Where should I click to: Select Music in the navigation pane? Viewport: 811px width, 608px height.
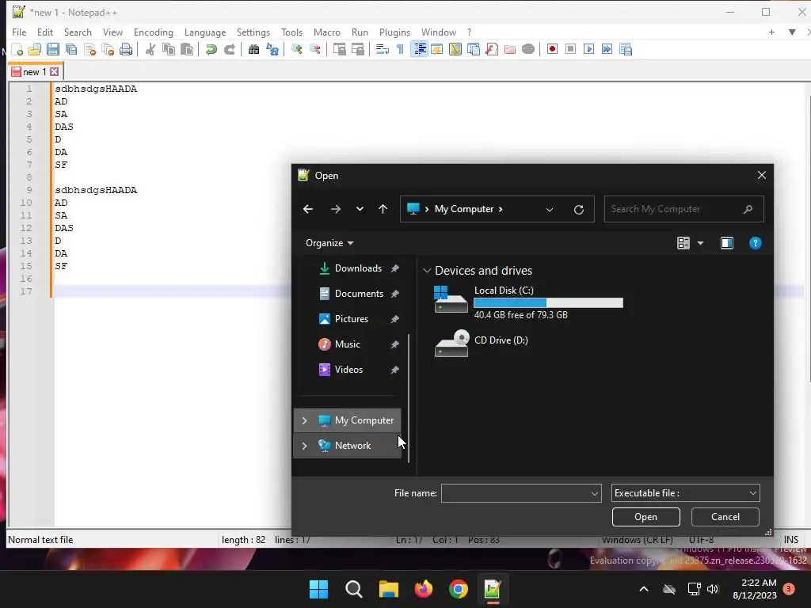(347, 344)
